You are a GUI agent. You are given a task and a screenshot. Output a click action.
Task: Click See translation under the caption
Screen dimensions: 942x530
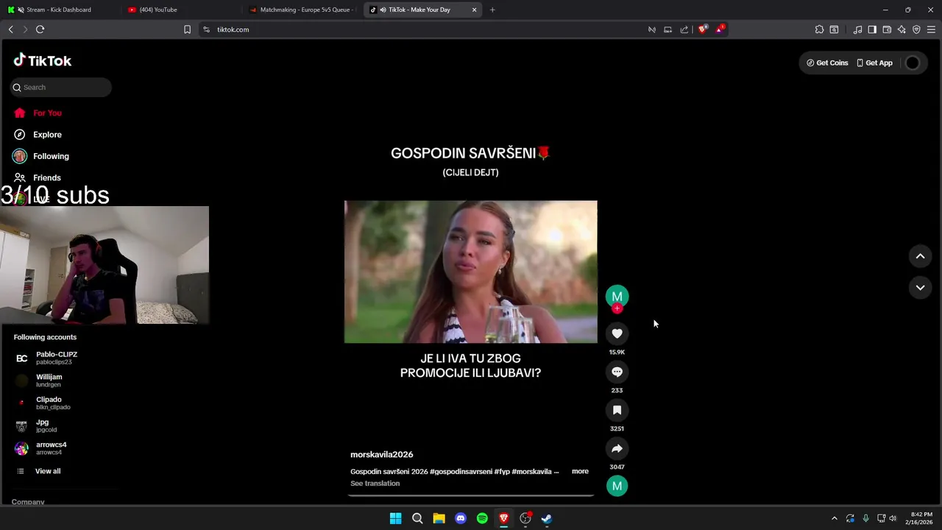375,484
